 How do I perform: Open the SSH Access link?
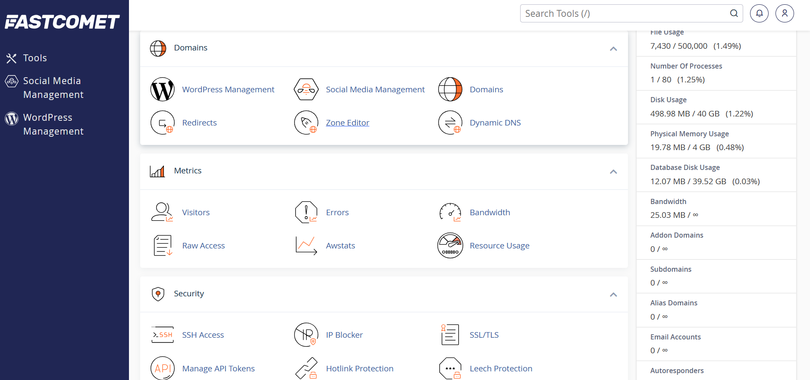(203, 335)
